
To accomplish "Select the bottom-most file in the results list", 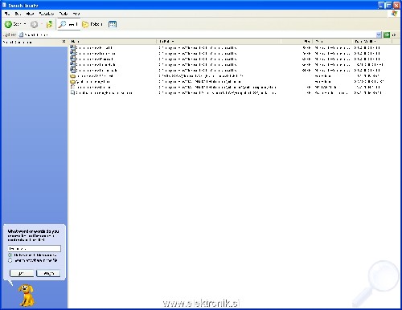I will [101, 93].
